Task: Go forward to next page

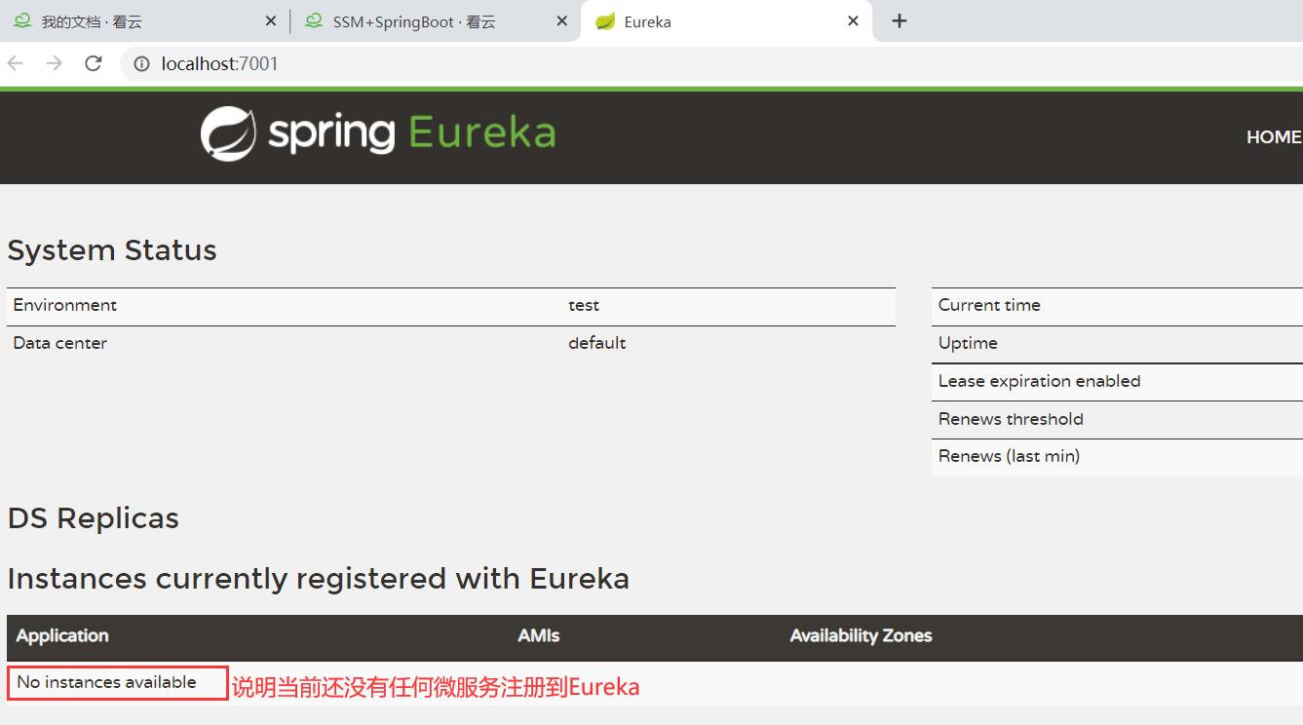Action: (54, 63)
